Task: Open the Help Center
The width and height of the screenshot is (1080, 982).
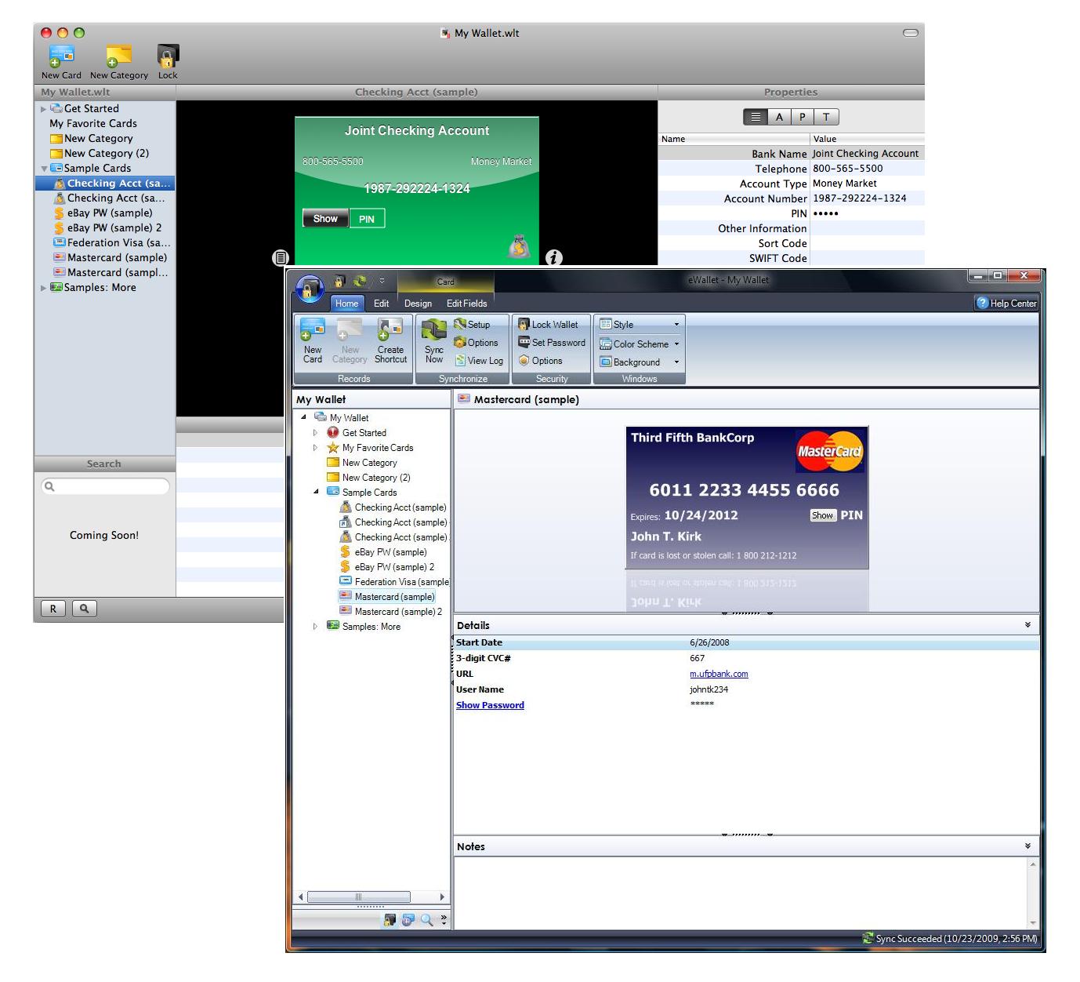Action: click(x=1006, y=304)
